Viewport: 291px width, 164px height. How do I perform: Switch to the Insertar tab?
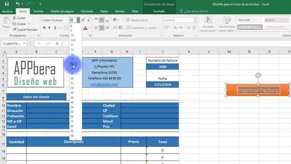pos(38,11)
